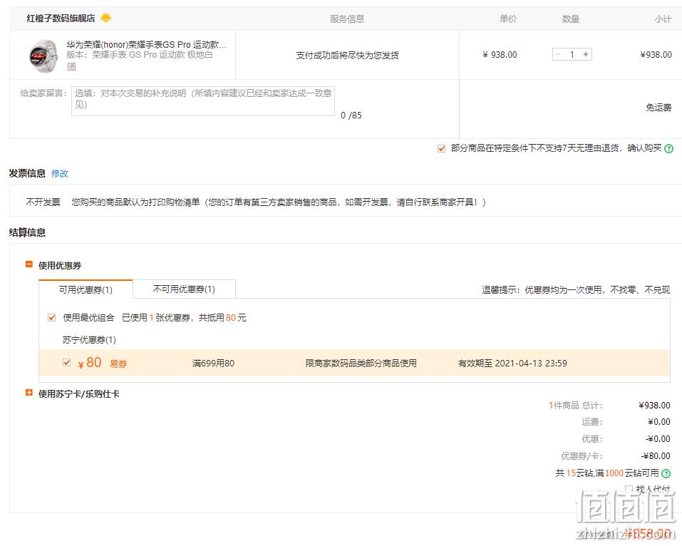Click the coupon expiry 有效期至 2021-04-13 23:59
Image resolution: width=682 pixels, height=546 pixels.
512,364
